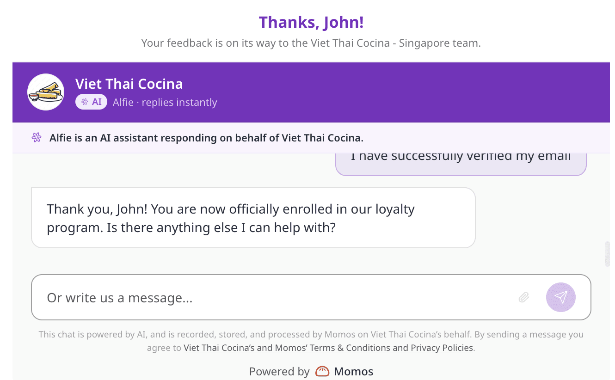Click the AI badge label in the header

pos(92,102)
